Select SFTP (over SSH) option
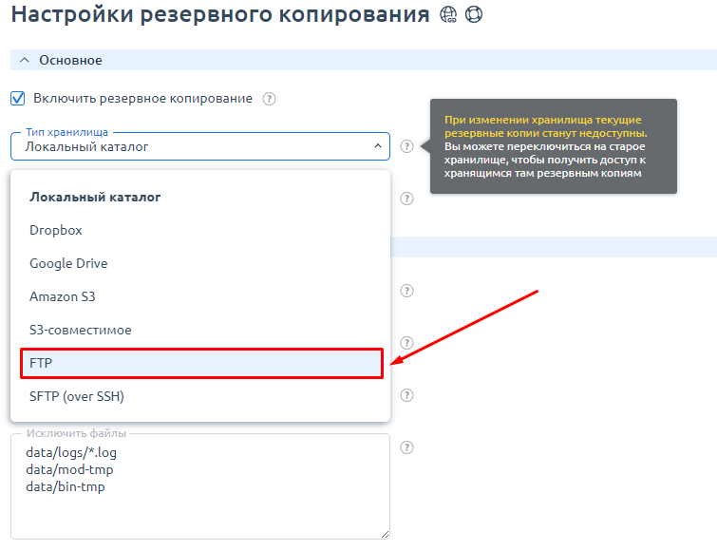 [x=76, y=396]
